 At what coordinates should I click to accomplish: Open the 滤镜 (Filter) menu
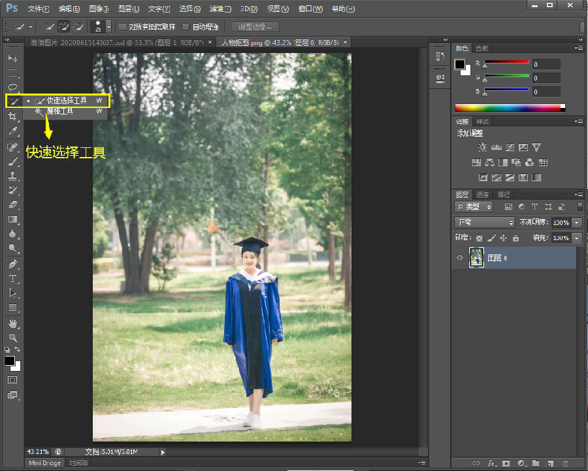click(220, 9)
